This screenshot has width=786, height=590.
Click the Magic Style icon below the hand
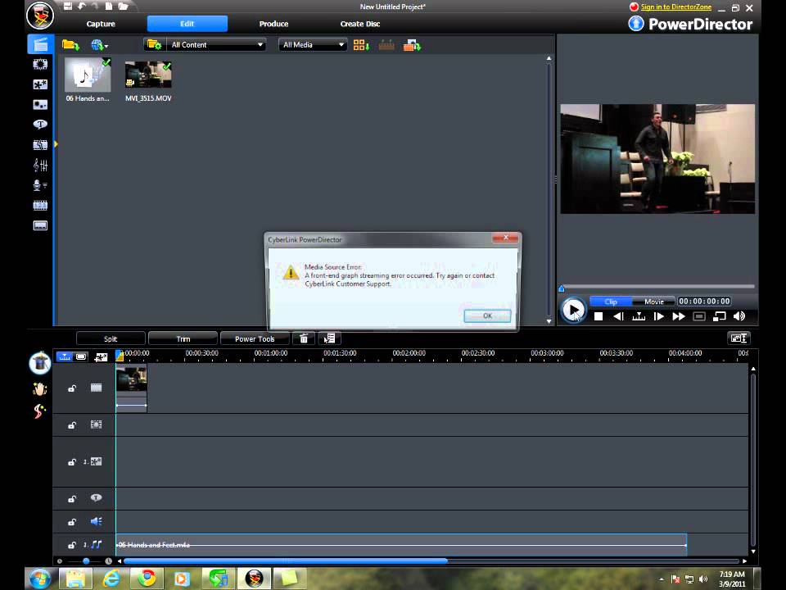[x=39, y=411]
